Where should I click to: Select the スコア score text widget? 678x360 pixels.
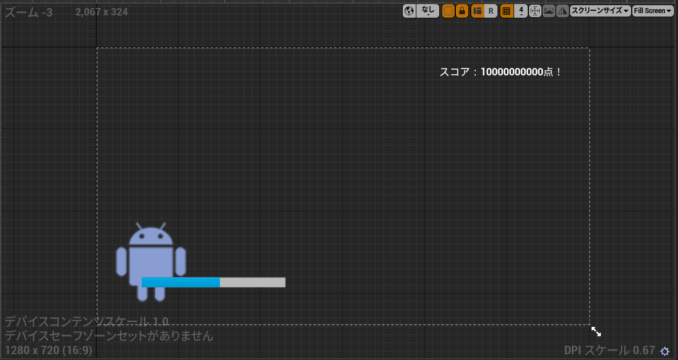(x=500, y=72)
